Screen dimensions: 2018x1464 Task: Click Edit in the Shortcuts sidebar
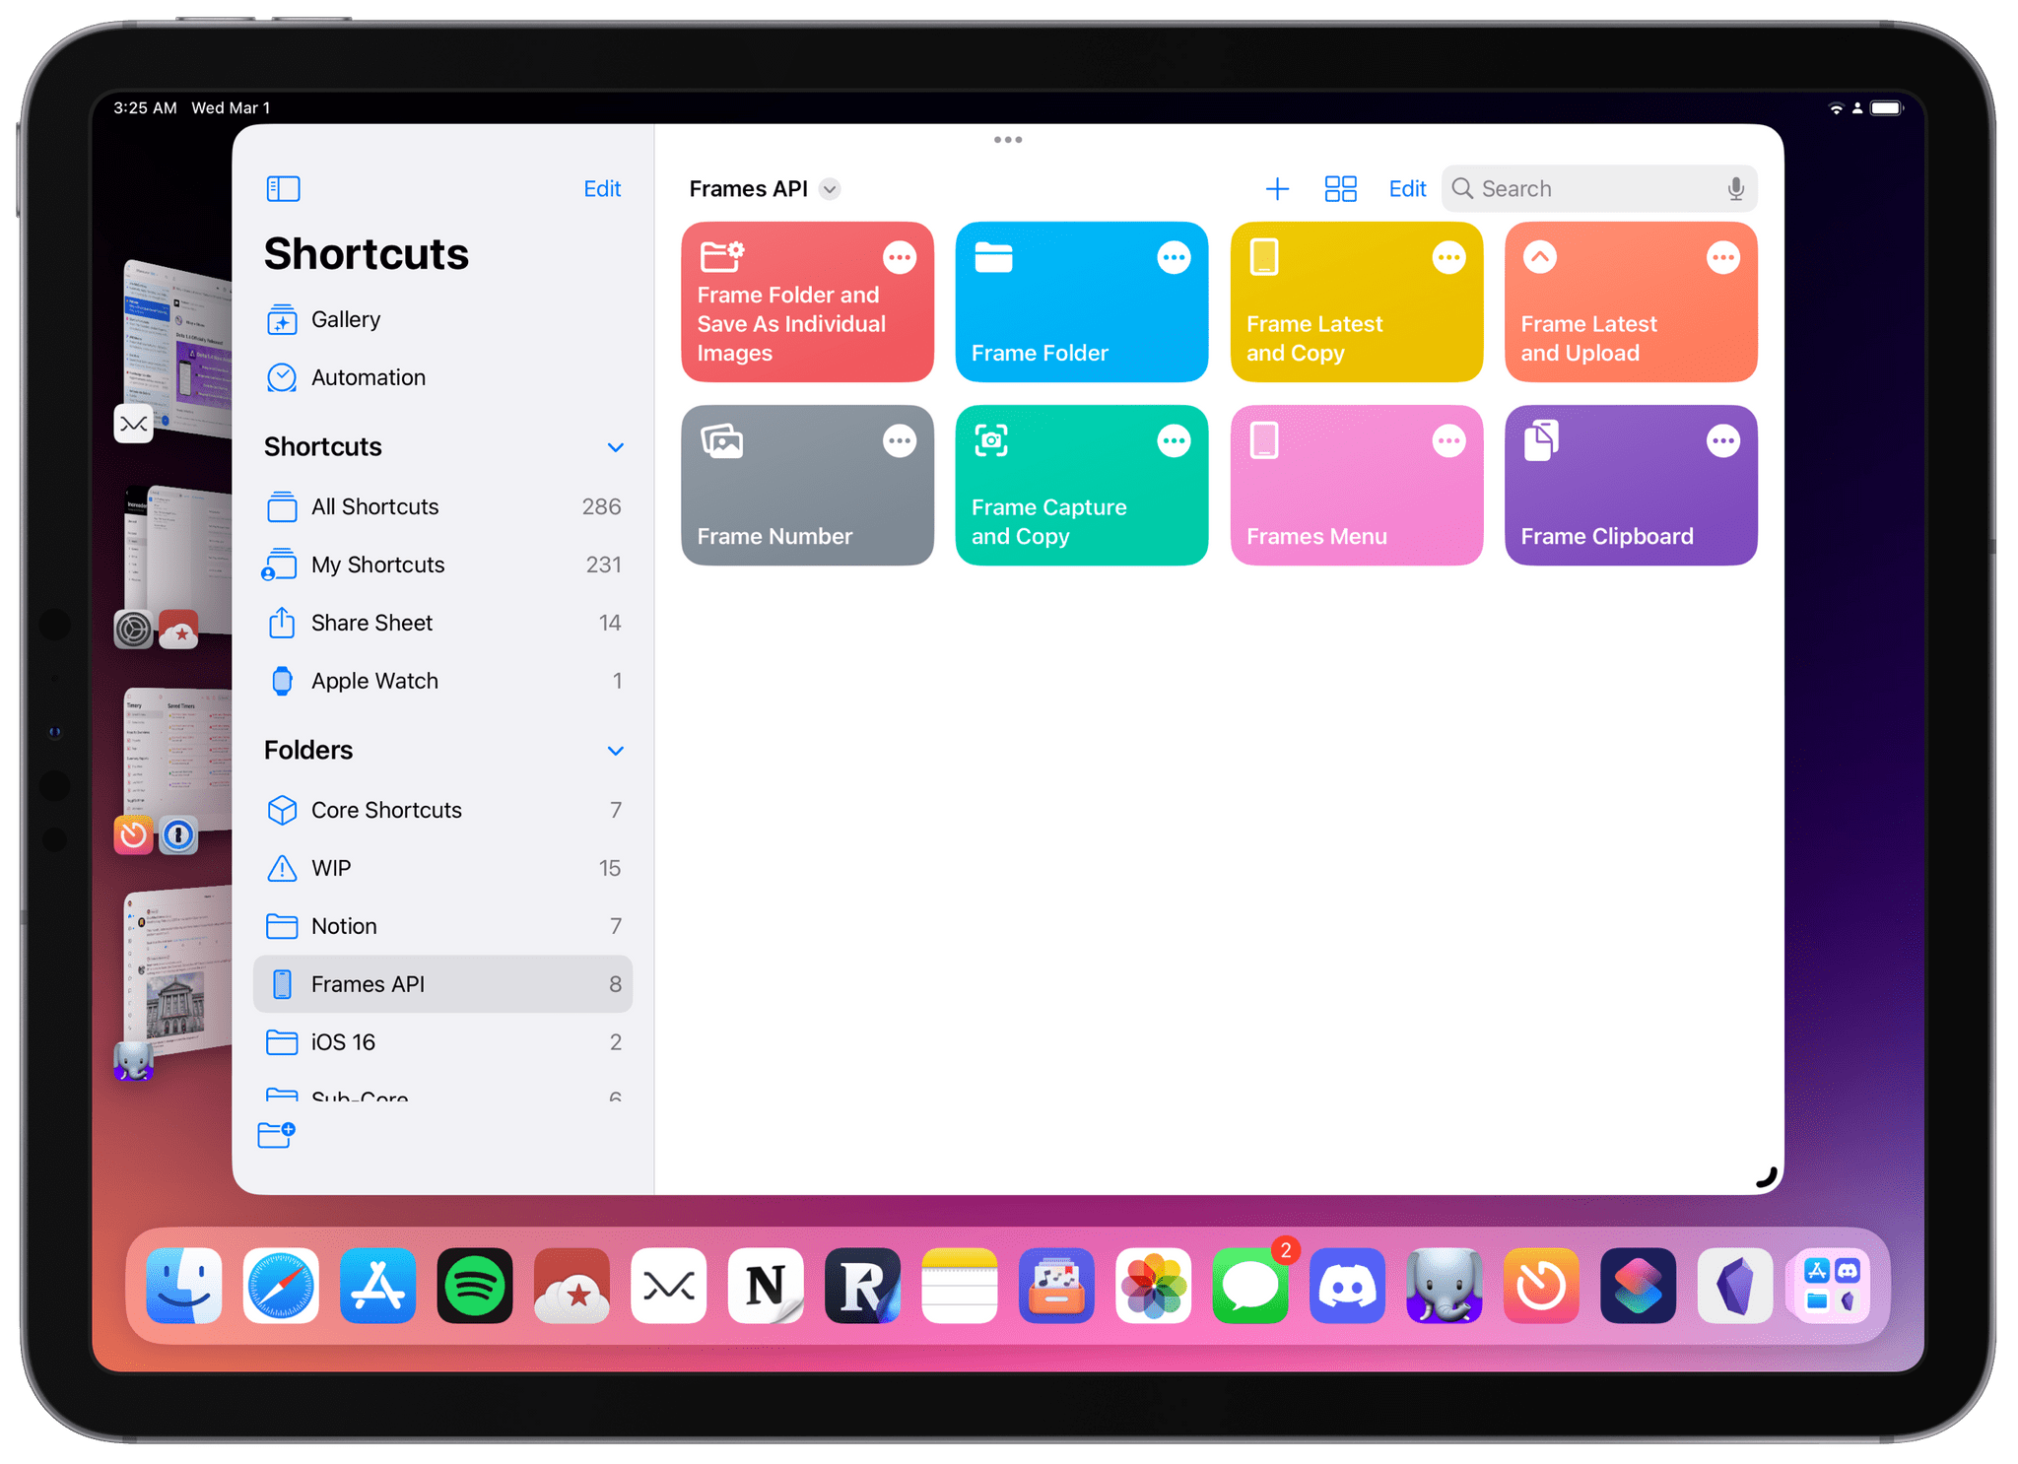click(x=603, y=189)
